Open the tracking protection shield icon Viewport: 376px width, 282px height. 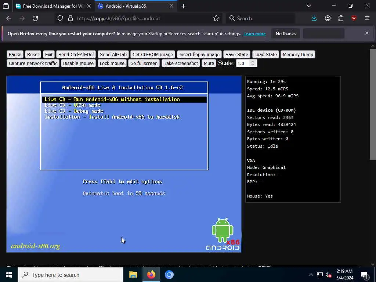pyautogui.click(x=60, y=18)
